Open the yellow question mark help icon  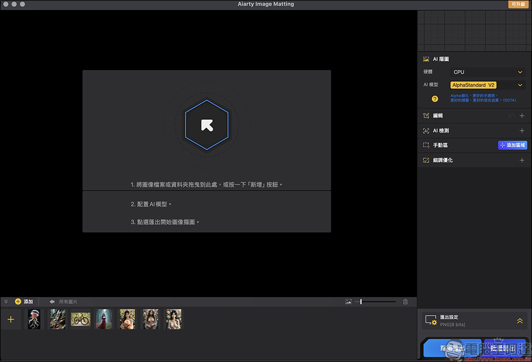pos(435,98)
